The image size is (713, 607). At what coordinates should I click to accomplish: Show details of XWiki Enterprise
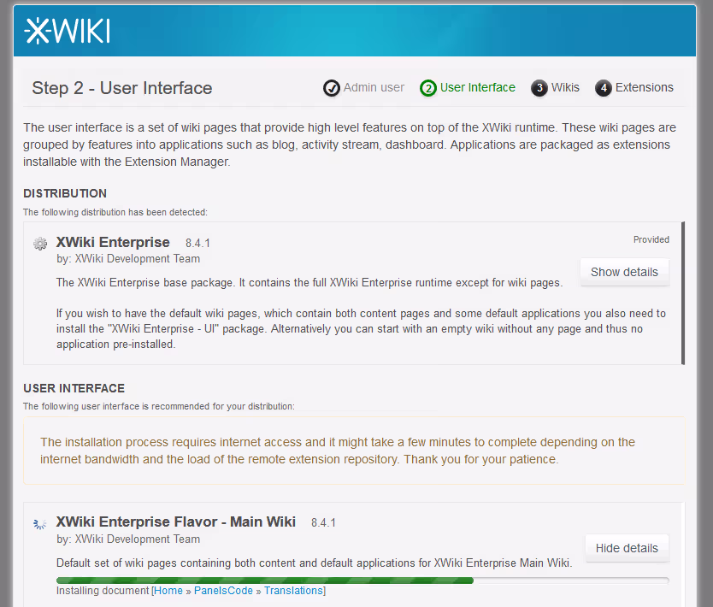(624, 272)
